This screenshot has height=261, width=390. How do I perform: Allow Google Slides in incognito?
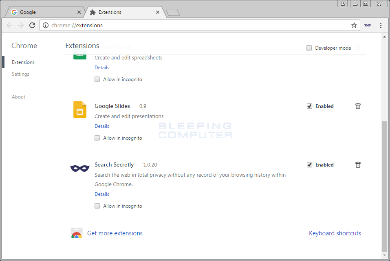click(x=97, y=138)
